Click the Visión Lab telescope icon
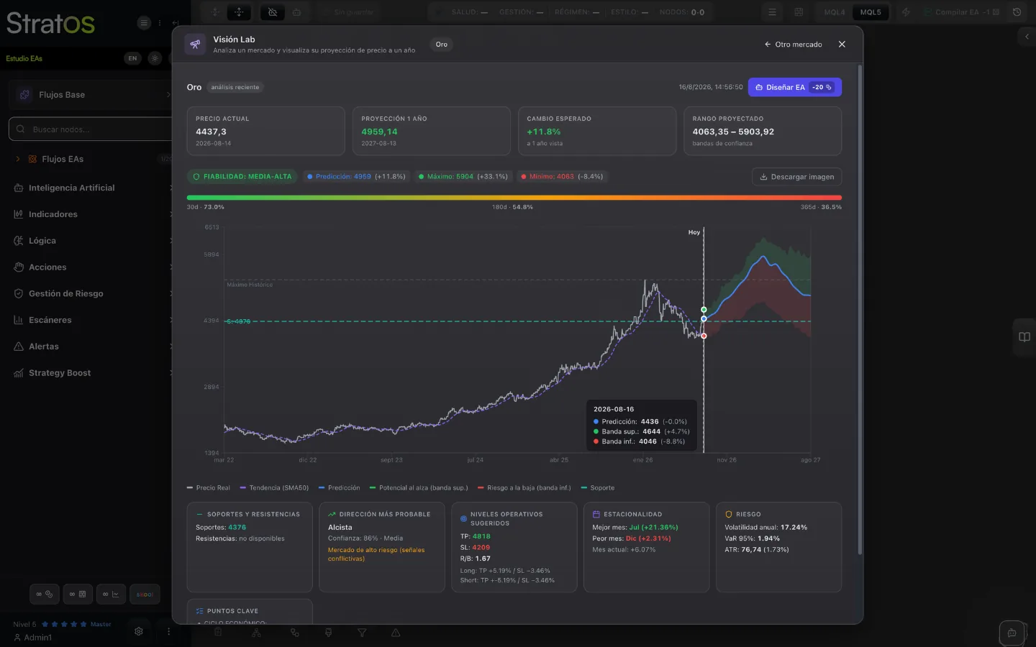Screen dimensions: 1036x647 194,45
